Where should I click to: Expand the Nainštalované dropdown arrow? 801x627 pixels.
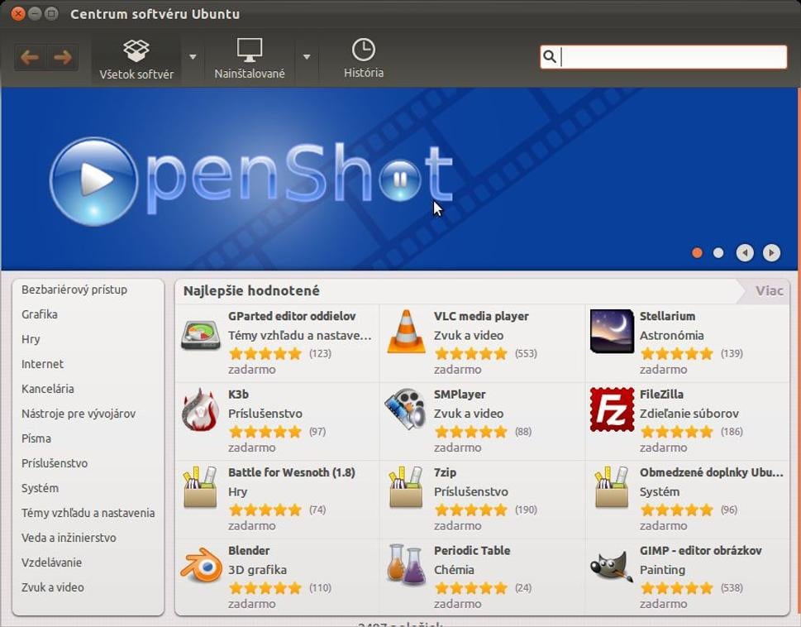pyautogui.click(x=307, y=57)
